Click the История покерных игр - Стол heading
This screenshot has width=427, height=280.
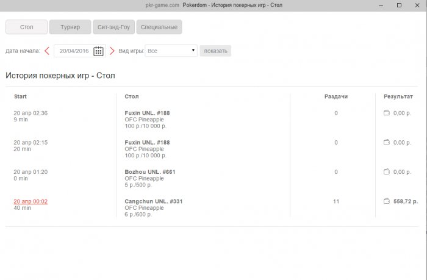[60, 76]
